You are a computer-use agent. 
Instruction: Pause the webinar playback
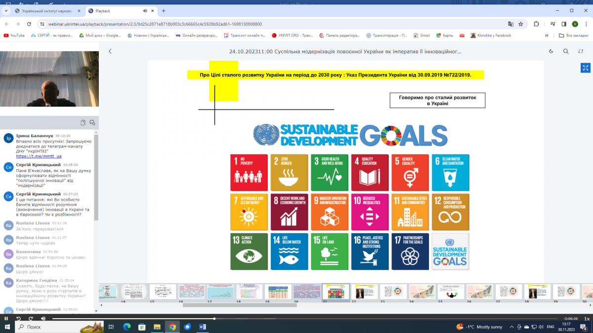pyautogui.click(x=6, y=319)
